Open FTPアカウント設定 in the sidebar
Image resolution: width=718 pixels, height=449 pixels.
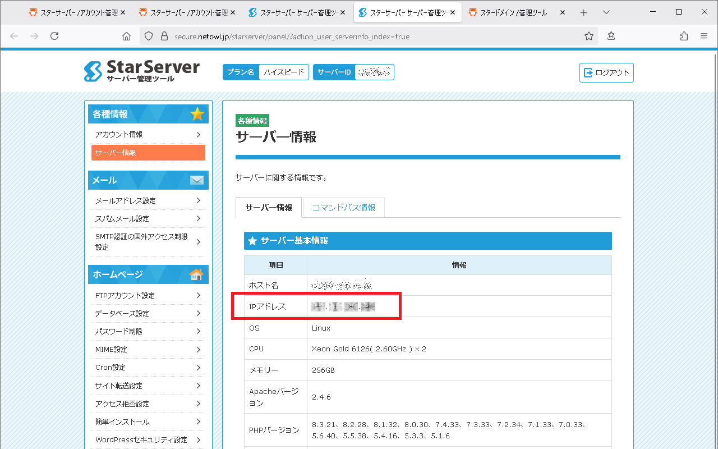click(x=148, y=296)
